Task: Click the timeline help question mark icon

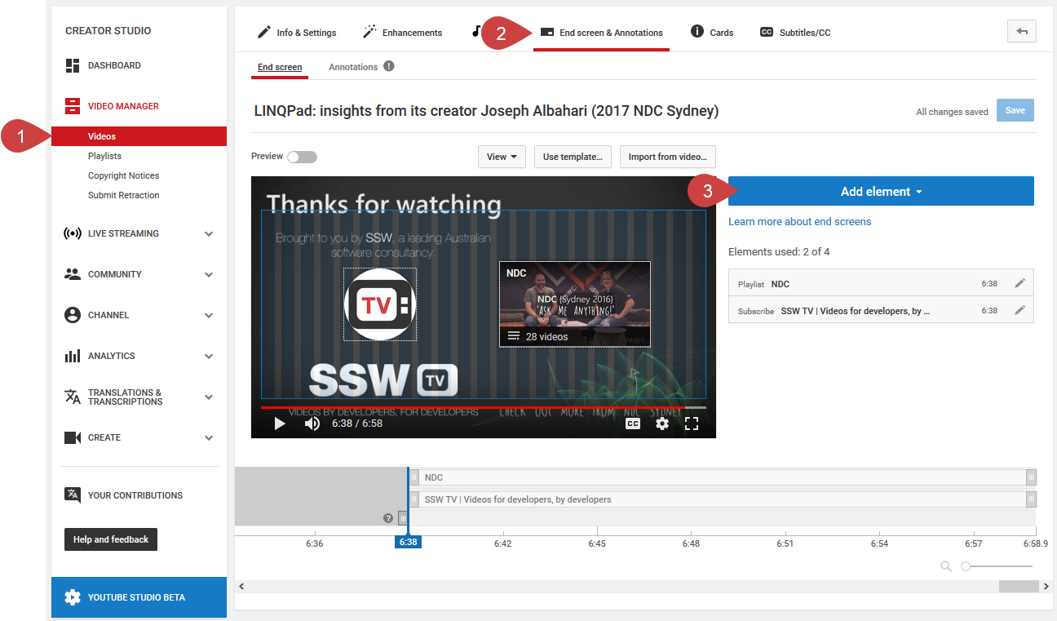Action: pyautogui.click(x=388, y=518)
